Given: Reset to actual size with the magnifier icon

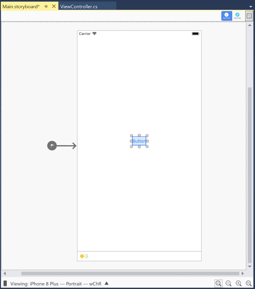Looking at the screenshot, I should 249,283.
